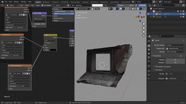This screenshot has height=104, width=186.
Task: Click black Color2 swatch on Mix node
Action: coord(53,50)
